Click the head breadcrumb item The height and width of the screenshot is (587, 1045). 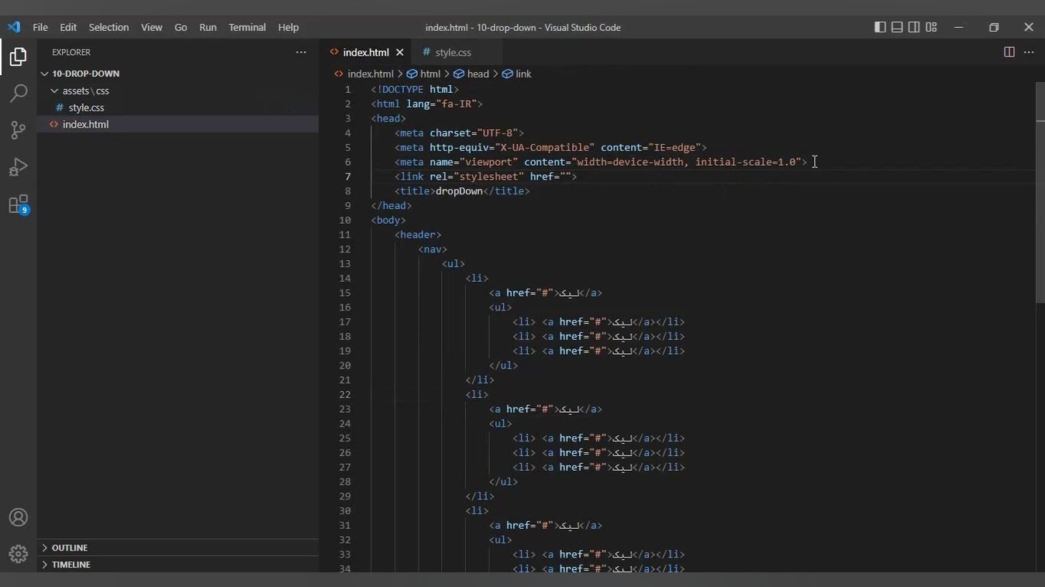[478, 74]
